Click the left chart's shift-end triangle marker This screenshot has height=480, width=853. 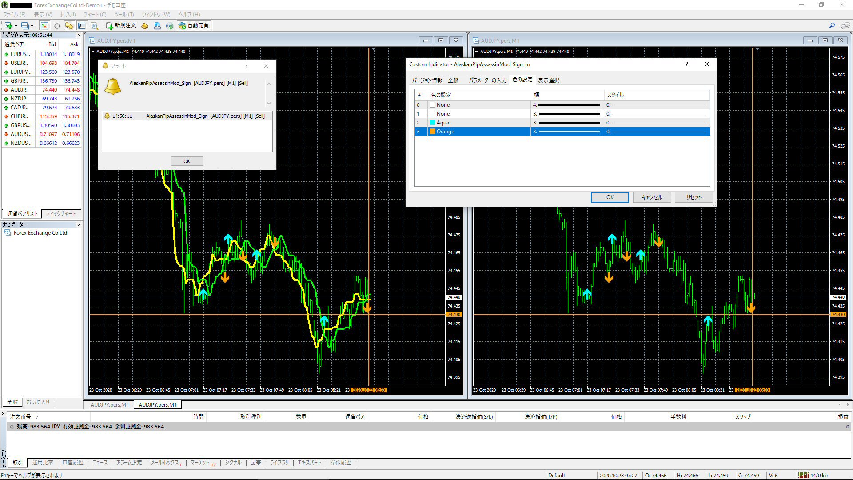point(374,49)
